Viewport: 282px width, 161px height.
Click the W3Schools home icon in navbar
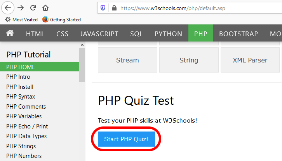(10, 33)
